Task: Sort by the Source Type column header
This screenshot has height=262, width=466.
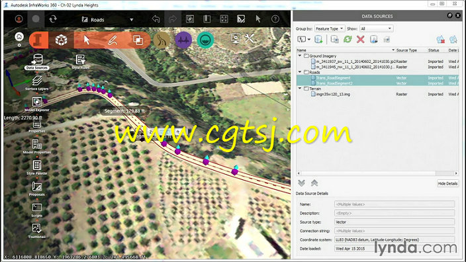Action: click(x=406, y=50)
